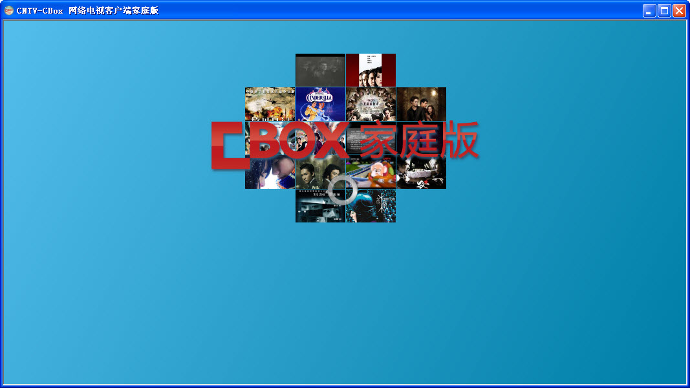This screenshot has width=690, height=388.
Task: Open the cartoon character poster near CNTV mark
Action: point(370,172)
